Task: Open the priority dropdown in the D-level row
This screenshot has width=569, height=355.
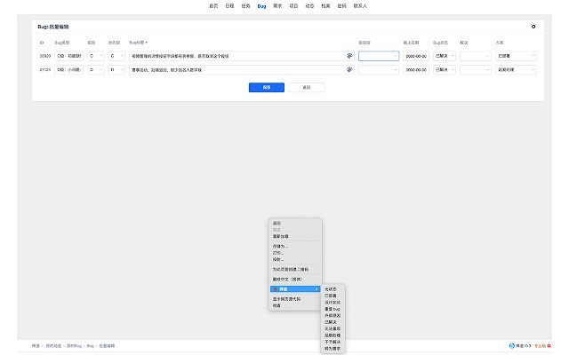Action: click(116, 69)
